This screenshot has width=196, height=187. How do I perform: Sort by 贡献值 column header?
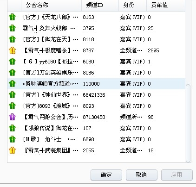click(x=166, y=5)
